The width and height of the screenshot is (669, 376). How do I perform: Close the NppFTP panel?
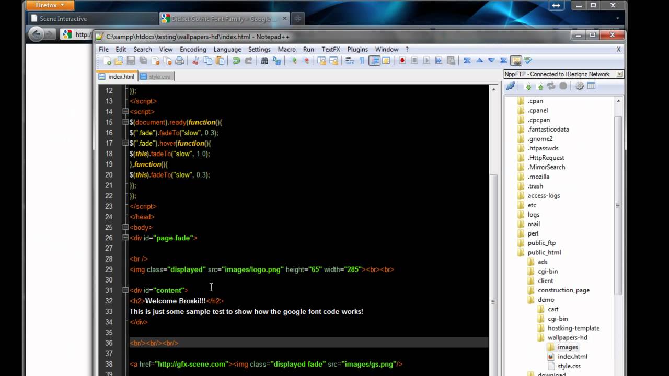[620, 74]
